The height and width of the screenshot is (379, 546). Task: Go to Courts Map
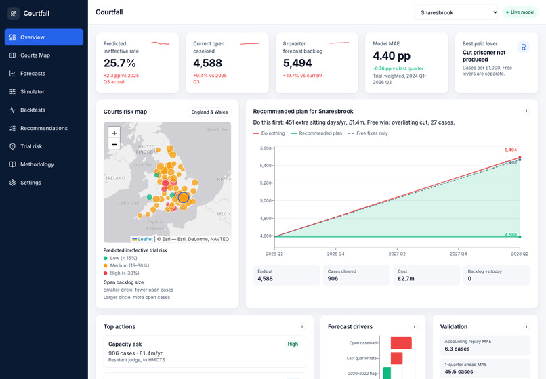pyautogui.click(x=44, y=55)
